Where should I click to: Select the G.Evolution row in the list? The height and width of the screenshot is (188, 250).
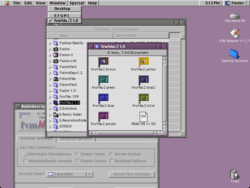coord(68,109)
